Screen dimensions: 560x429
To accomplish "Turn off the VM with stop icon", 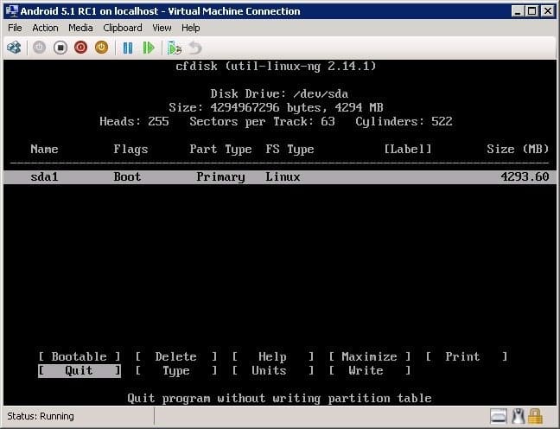I will tap(60, 48).
